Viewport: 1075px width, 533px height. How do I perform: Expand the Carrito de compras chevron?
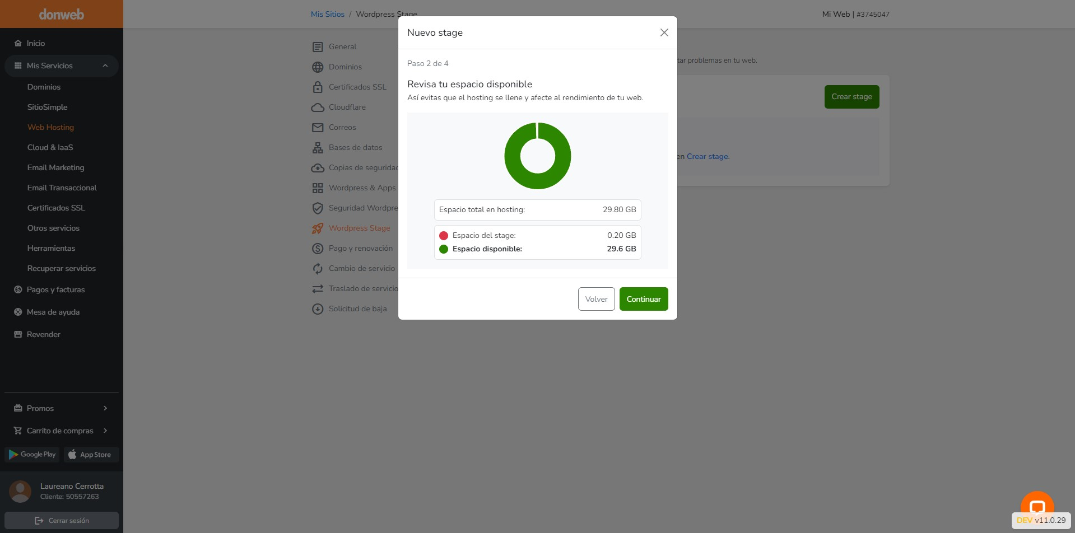click(105, 431)
